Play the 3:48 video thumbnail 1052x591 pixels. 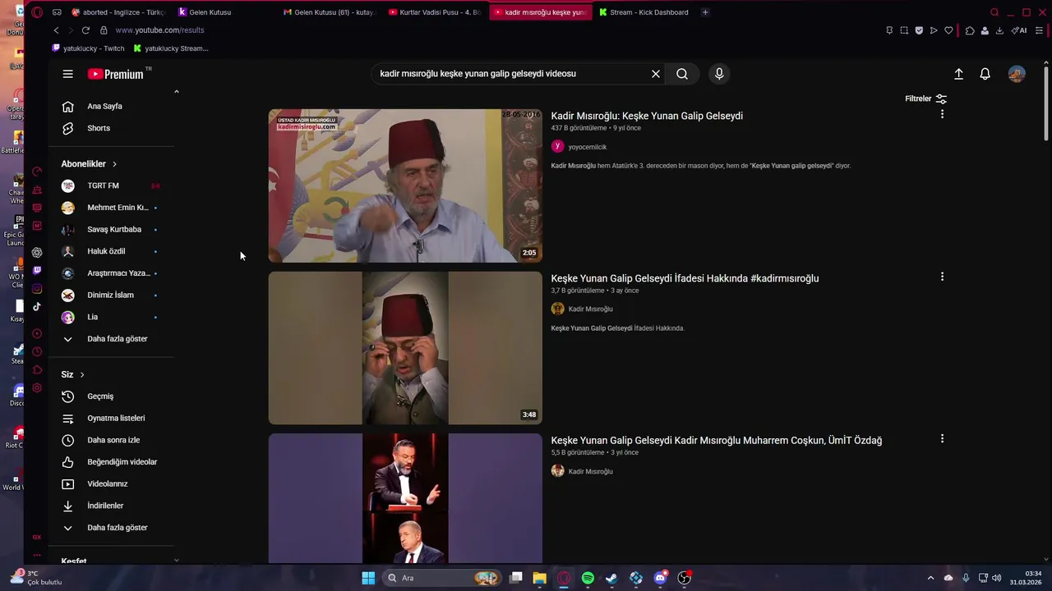[405, 348]
